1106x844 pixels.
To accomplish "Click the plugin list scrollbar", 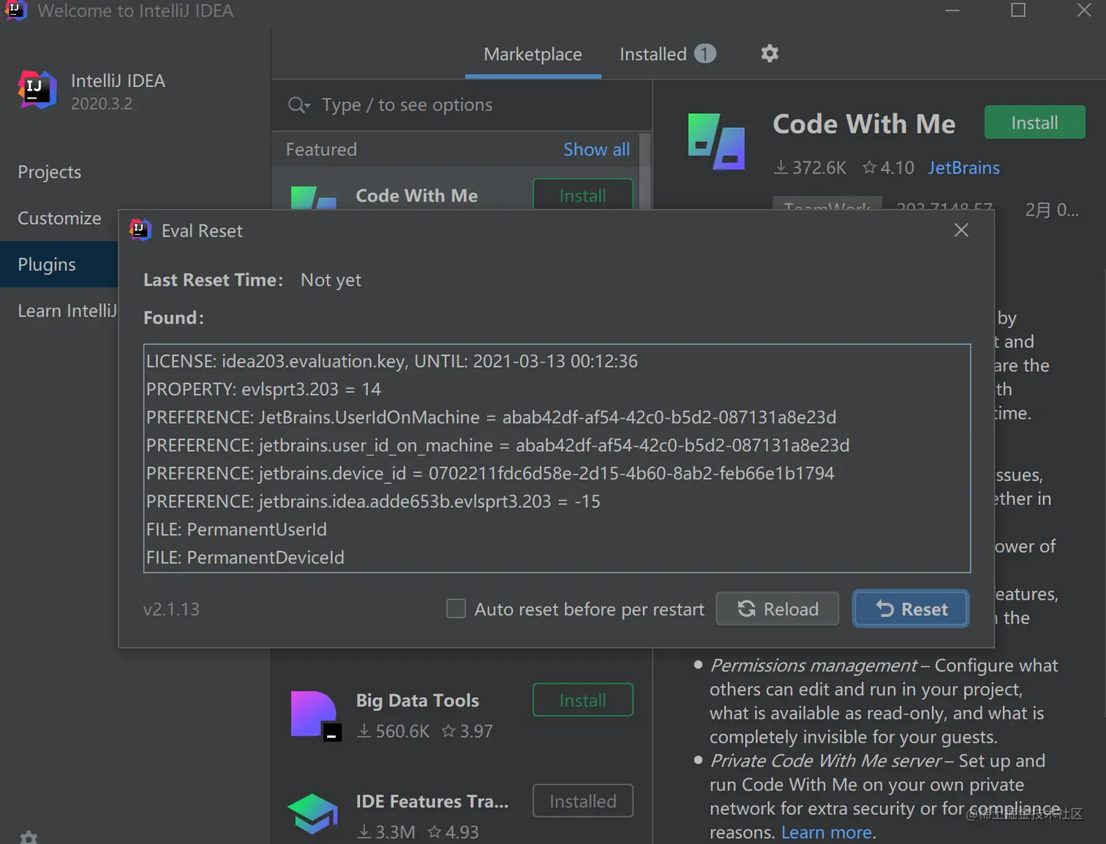I will click(645, 171).
